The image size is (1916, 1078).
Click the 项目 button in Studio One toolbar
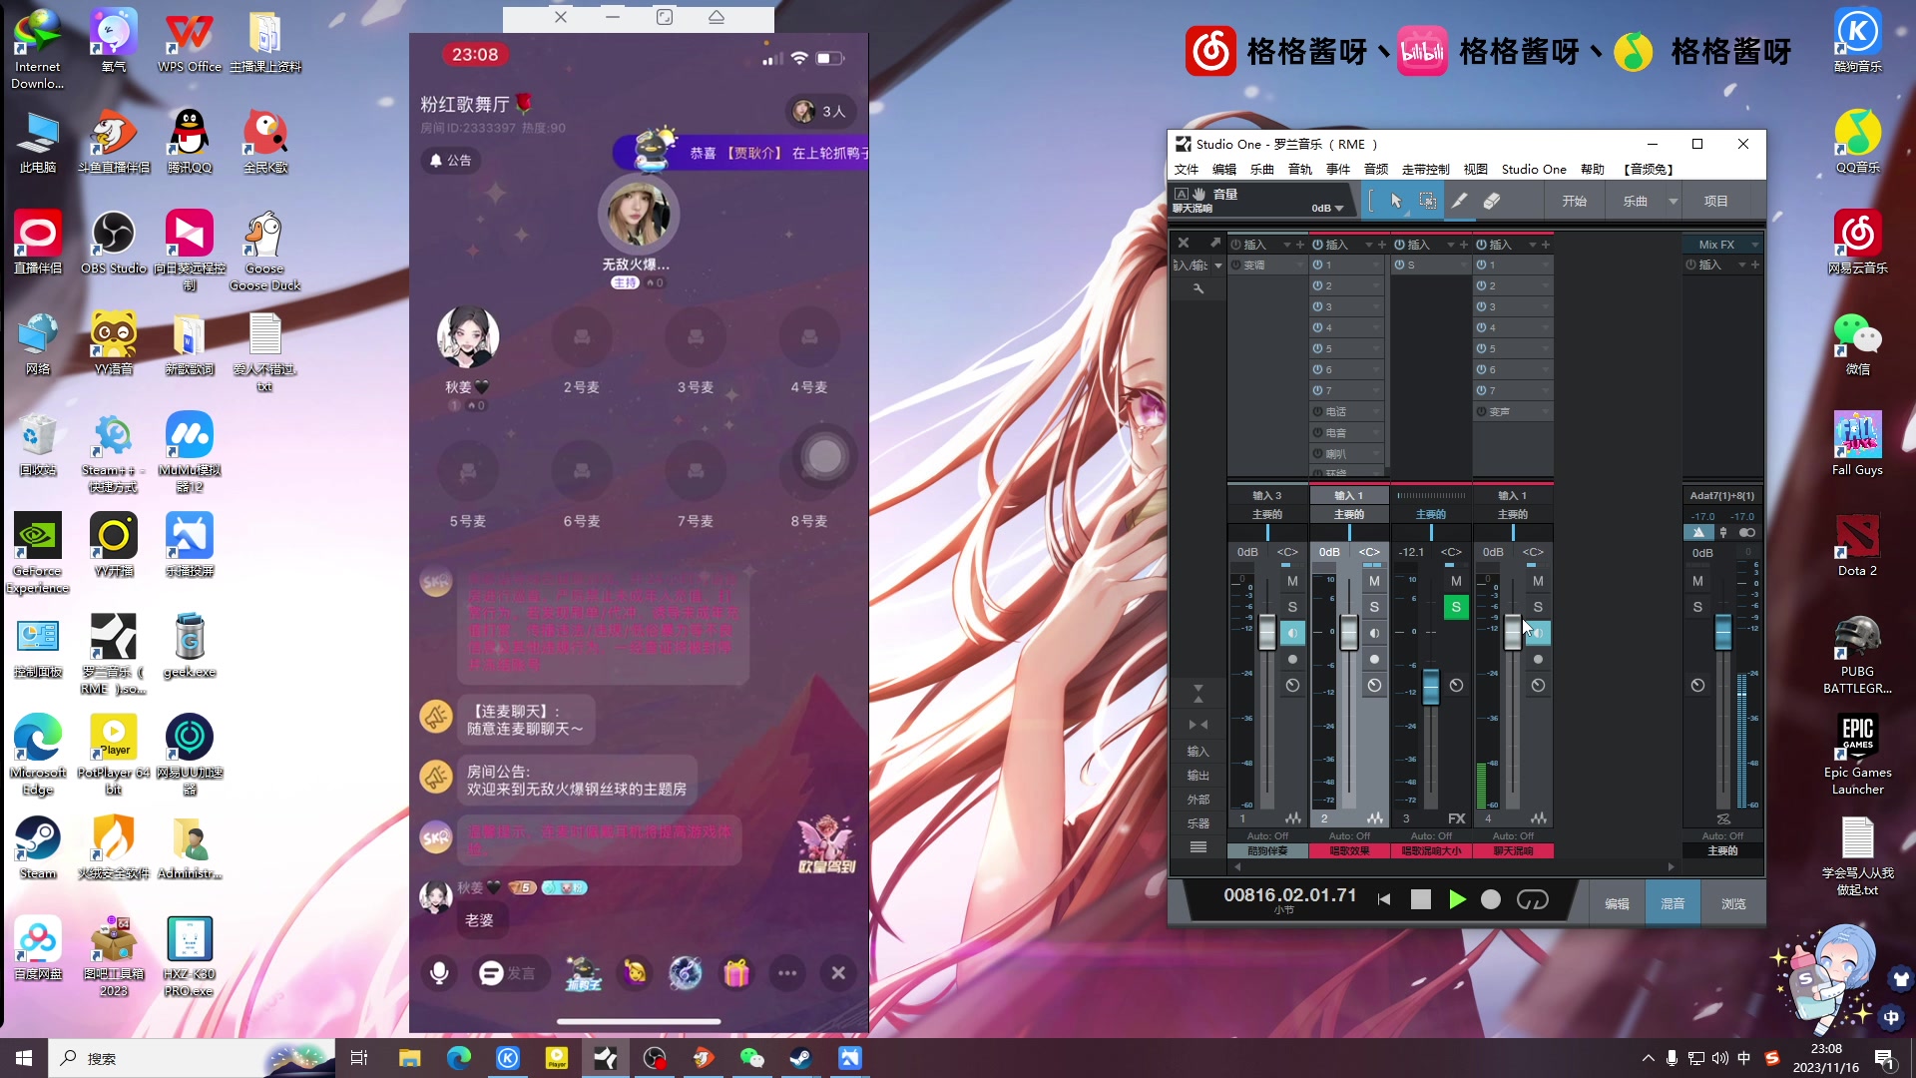coord(1716,201)
